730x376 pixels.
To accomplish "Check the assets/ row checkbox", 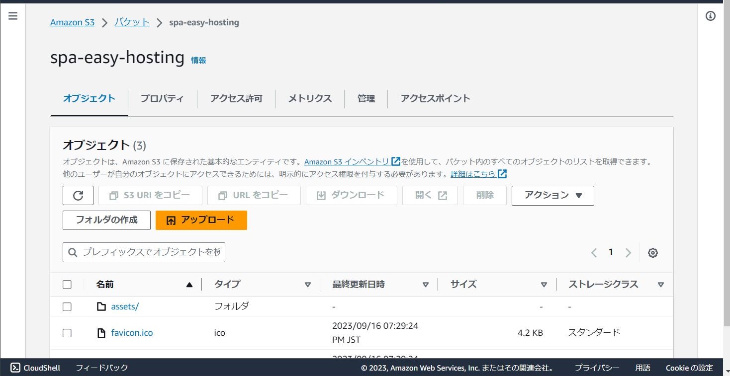I will (x=67, y=307).
